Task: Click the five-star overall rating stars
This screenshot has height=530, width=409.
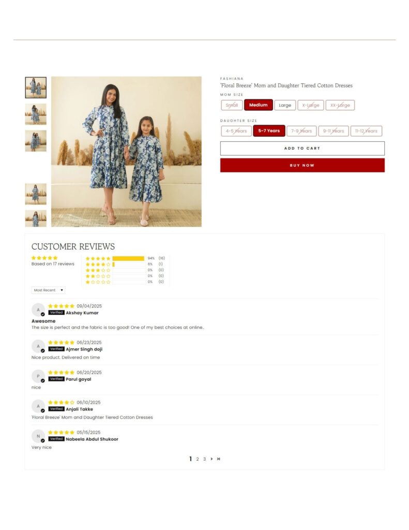Action: click(44, 258)
